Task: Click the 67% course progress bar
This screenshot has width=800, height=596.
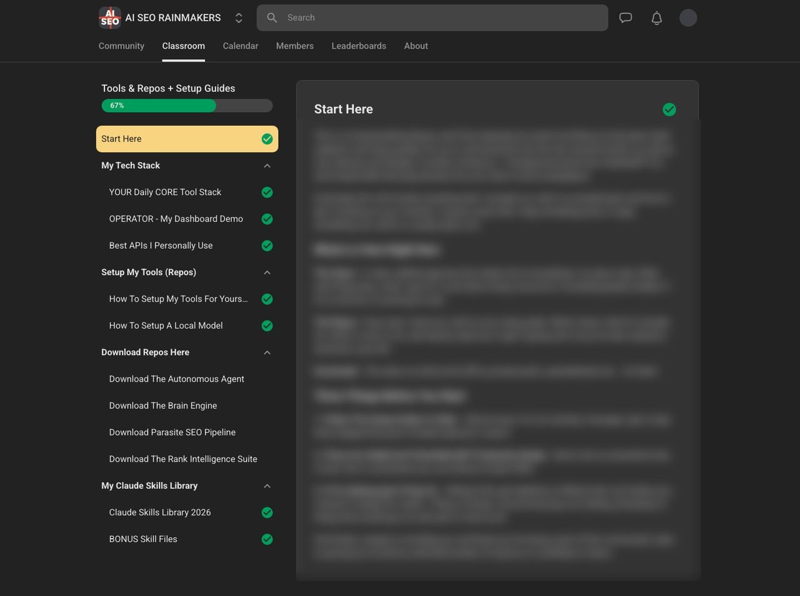Action: point(187,106)
